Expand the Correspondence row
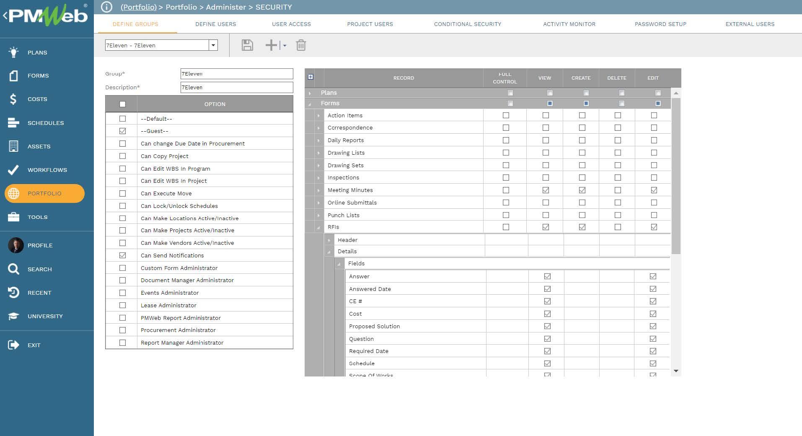This screenshot has height=436, width=802. (318, 128)
